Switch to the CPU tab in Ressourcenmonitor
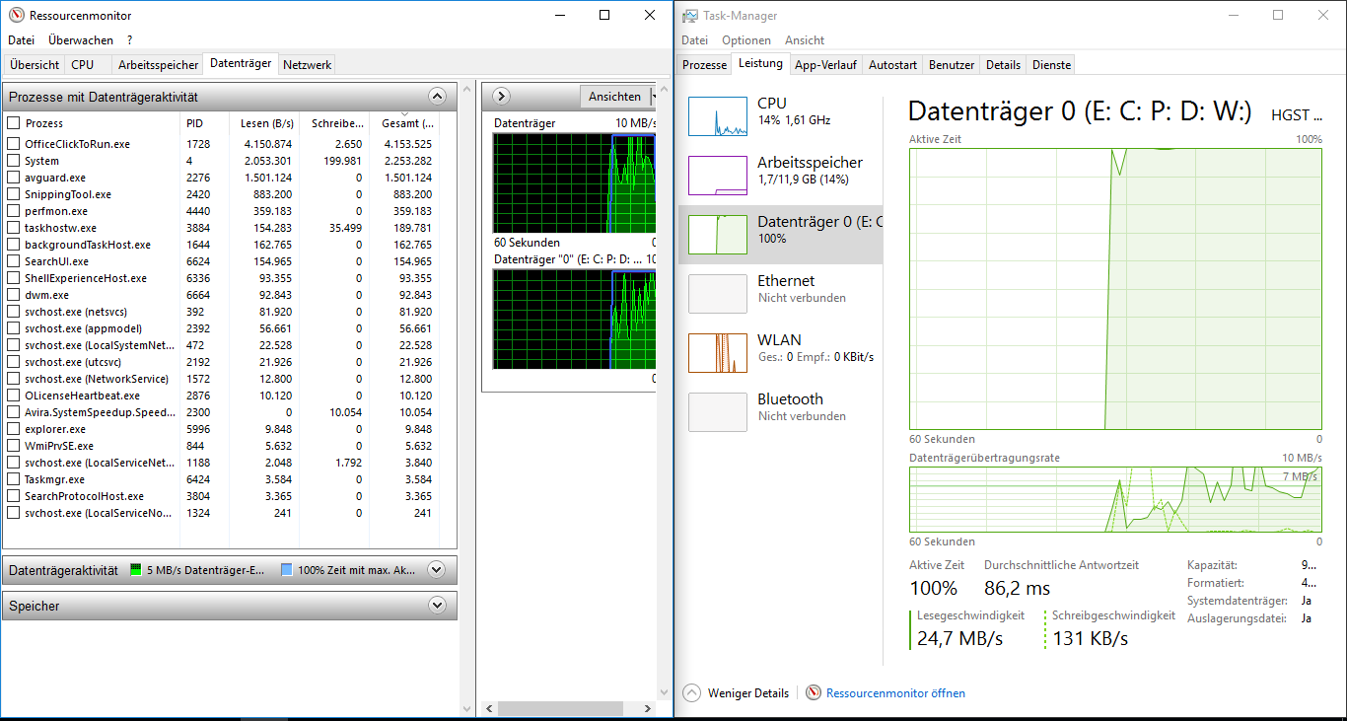Screen dimensions: 1347x721 83,64
